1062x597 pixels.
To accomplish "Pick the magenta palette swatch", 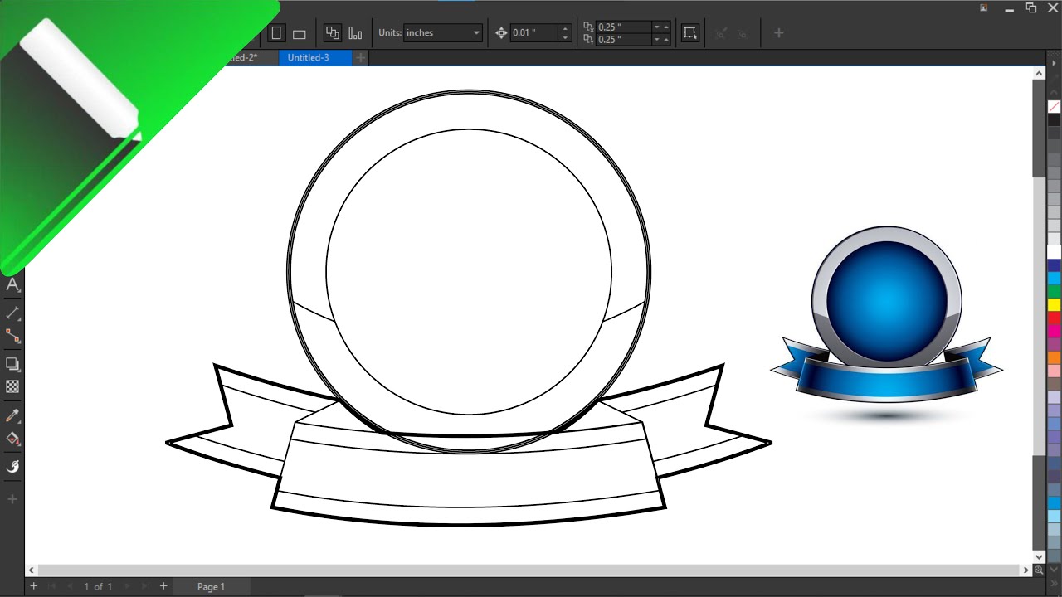I will (x=1054, y=331).
